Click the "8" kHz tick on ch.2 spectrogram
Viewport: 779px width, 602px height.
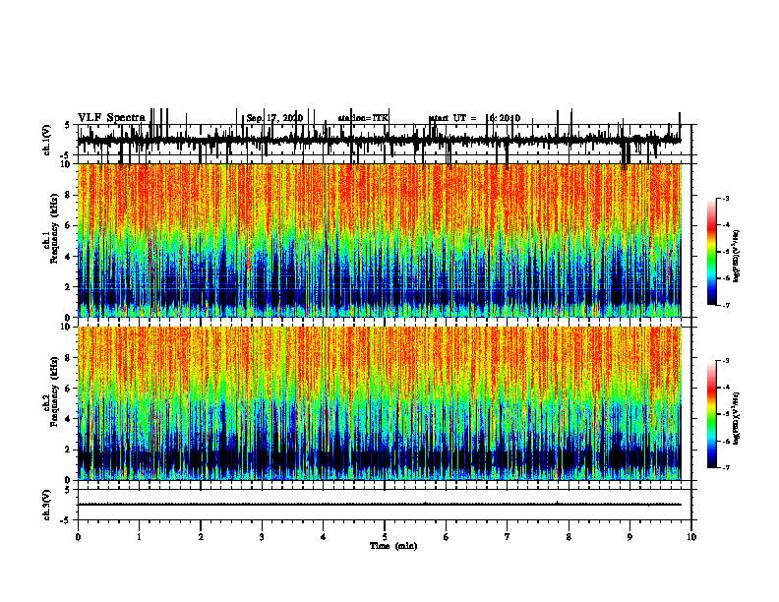tap(69, 358)
